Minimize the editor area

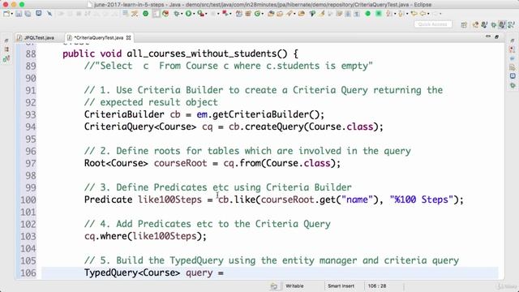click(488, 36)
